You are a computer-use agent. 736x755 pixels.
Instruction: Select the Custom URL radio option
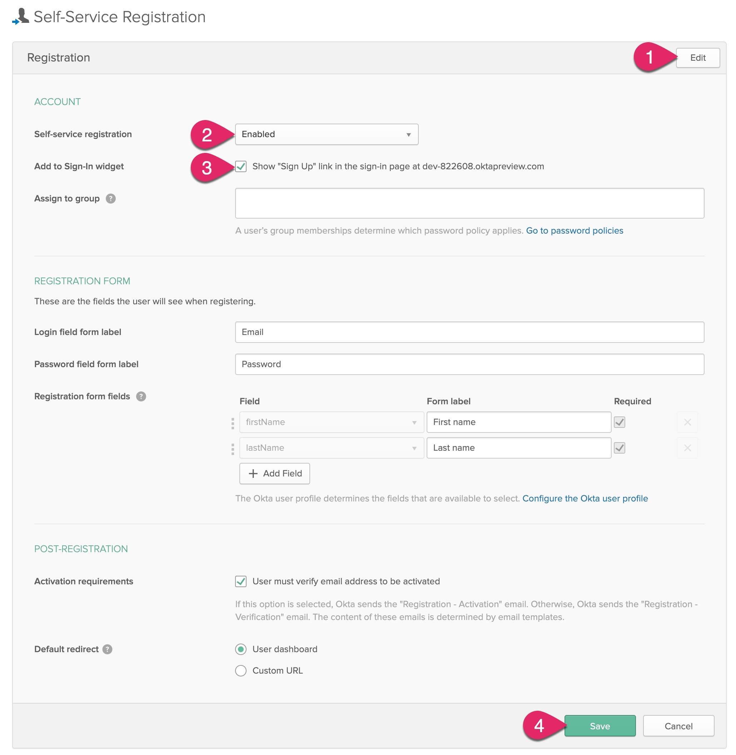[x=241, y=671]
